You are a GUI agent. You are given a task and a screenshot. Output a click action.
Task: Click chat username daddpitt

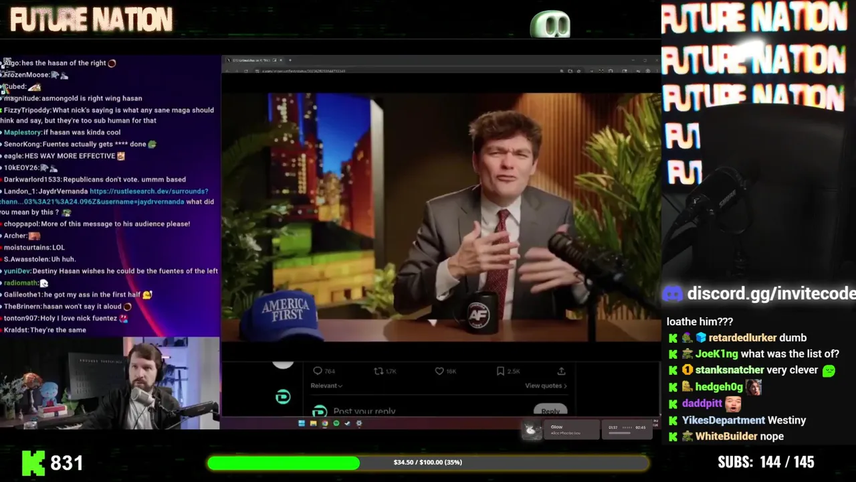pos(702,404)
